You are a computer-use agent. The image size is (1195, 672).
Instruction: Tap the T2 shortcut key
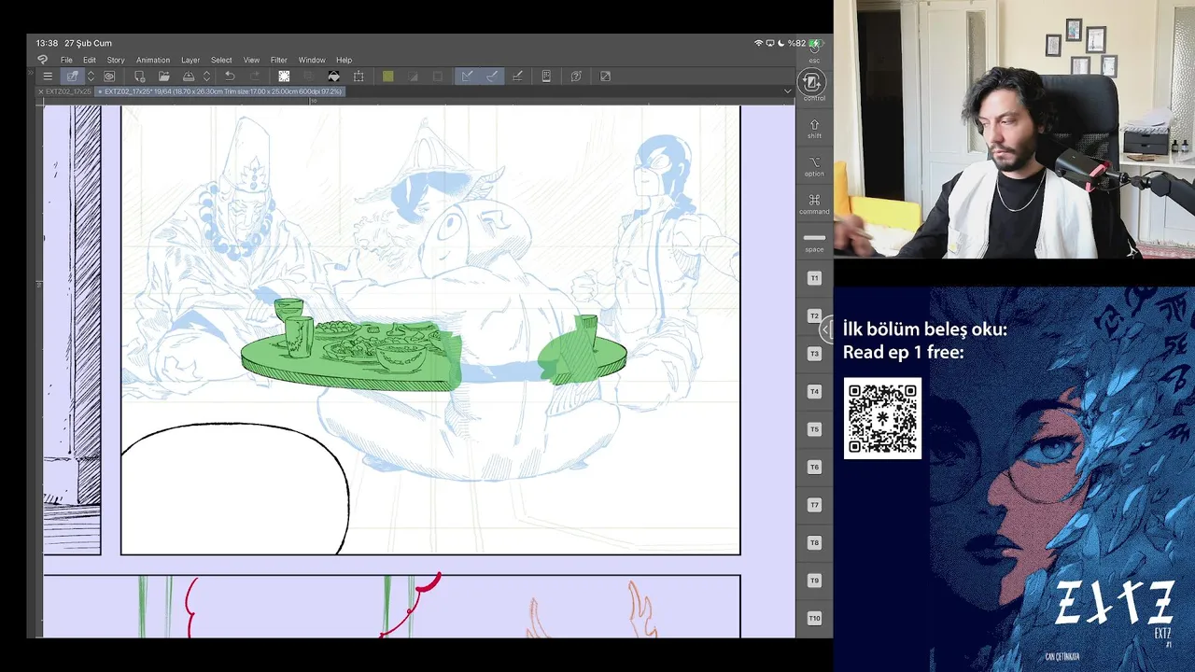click(814, 316)
